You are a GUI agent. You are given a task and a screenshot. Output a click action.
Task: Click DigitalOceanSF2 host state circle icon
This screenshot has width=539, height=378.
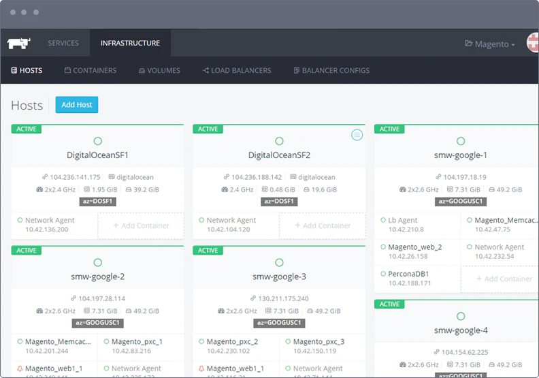click(279, 141)
